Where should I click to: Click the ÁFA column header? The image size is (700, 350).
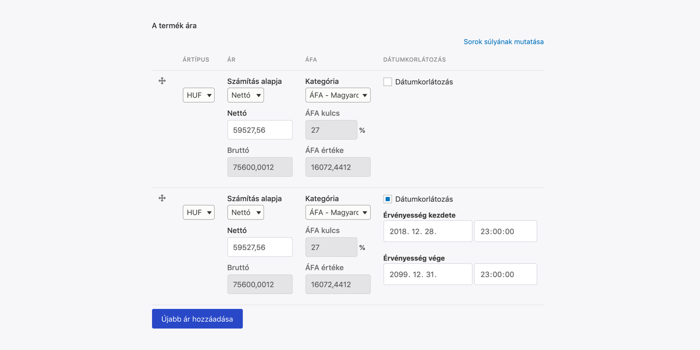(x=311, y=59)
